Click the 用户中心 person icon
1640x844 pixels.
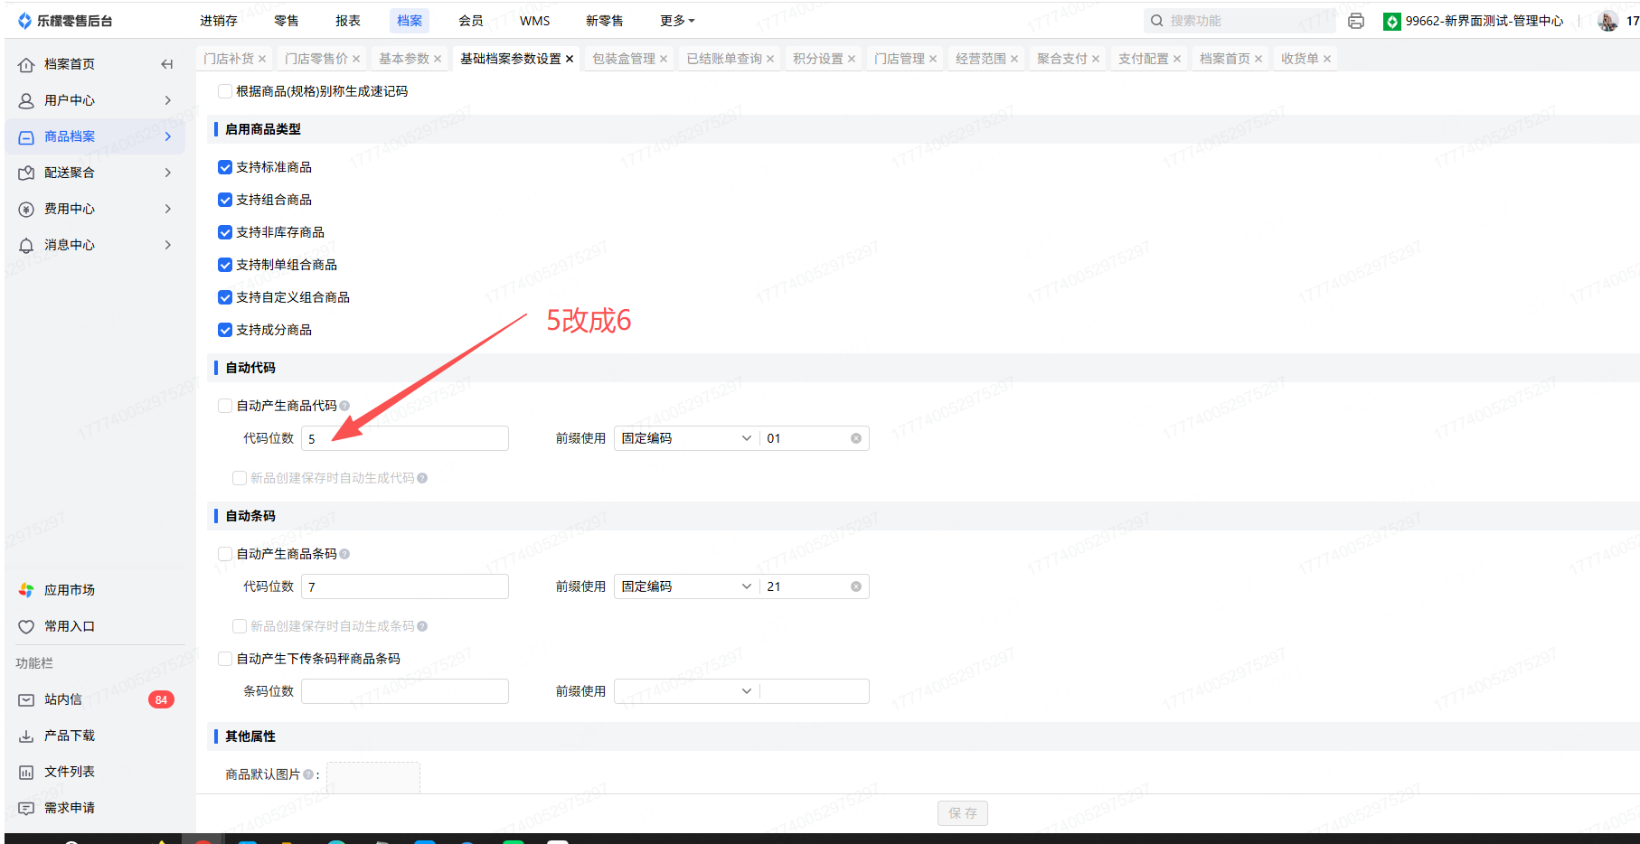click(x=26, y=100)
